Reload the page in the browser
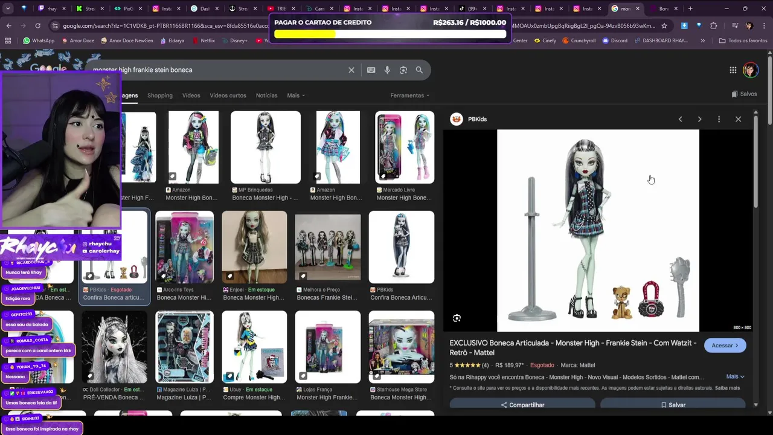This screenshot has width=773, height=435. pos(37,26)
